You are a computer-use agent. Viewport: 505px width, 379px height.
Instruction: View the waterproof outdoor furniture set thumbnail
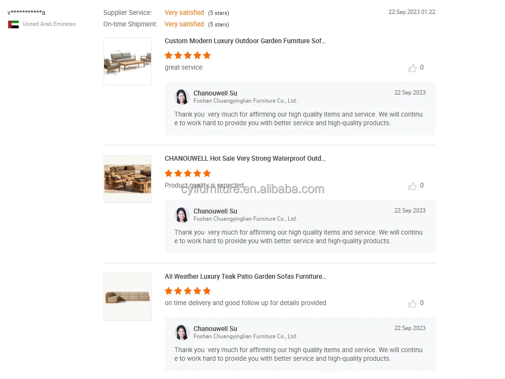click(128, 179)
